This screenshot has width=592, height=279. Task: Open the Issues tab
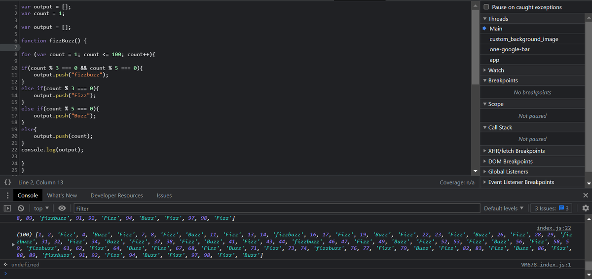point(164,196)
